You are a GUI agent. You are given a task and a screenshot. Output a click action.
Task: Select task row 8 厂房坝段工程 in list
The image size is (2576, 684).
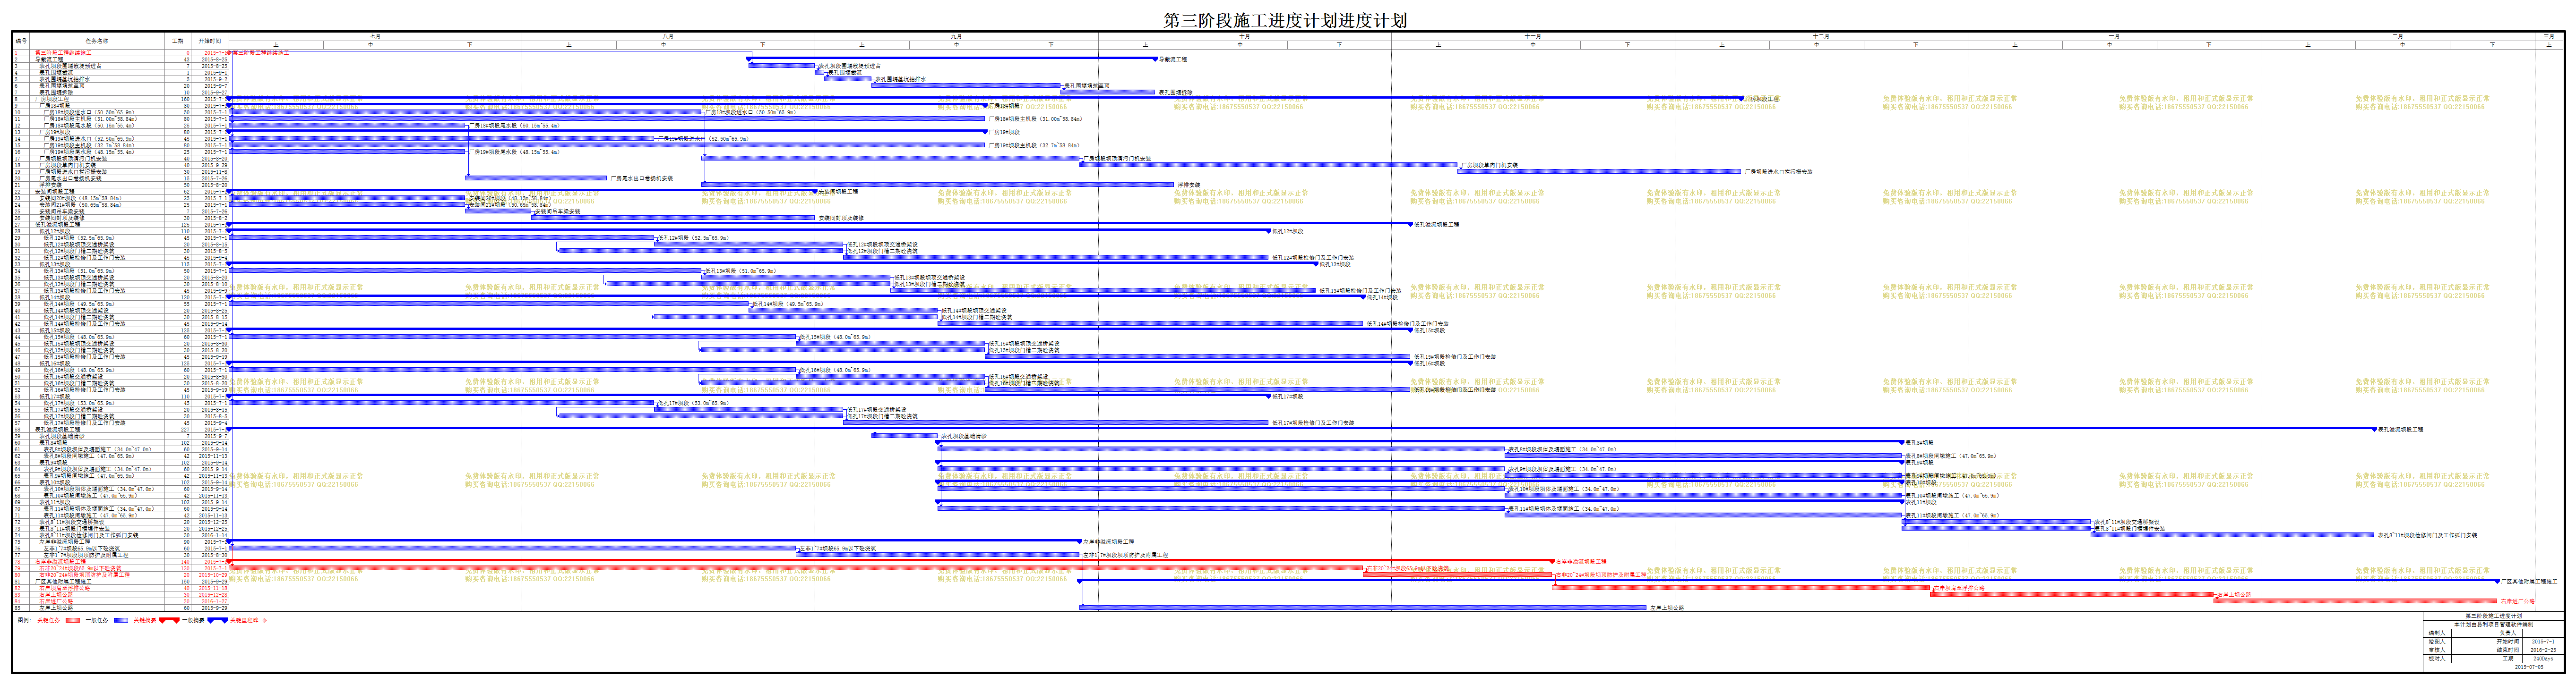click(121, 99)
